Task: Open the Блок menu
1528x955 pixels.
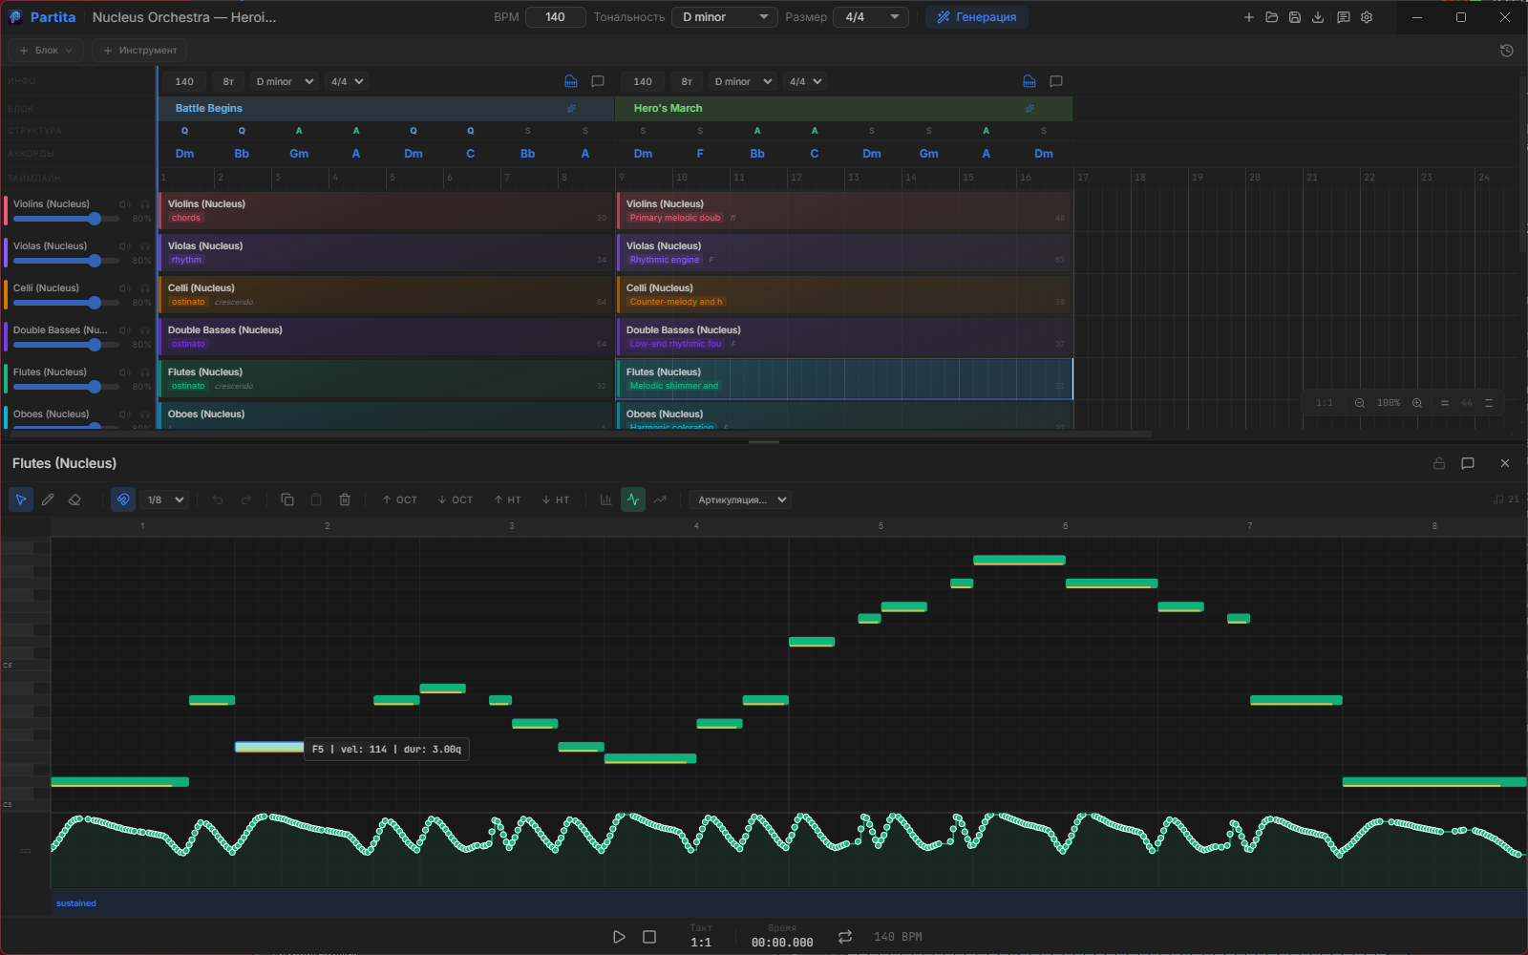Action: pos(46,51)
